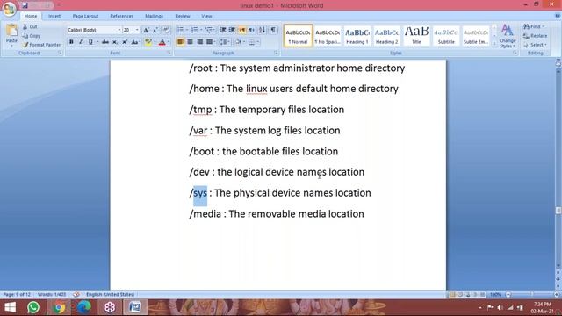Switch to the Review tab

point(183,16)
